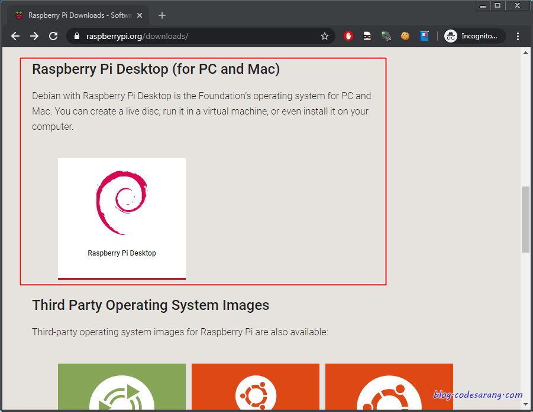533x412 pixels.
Task: Click heading 'Third Party Operating System Images'
Action: (x=151, y=305)
